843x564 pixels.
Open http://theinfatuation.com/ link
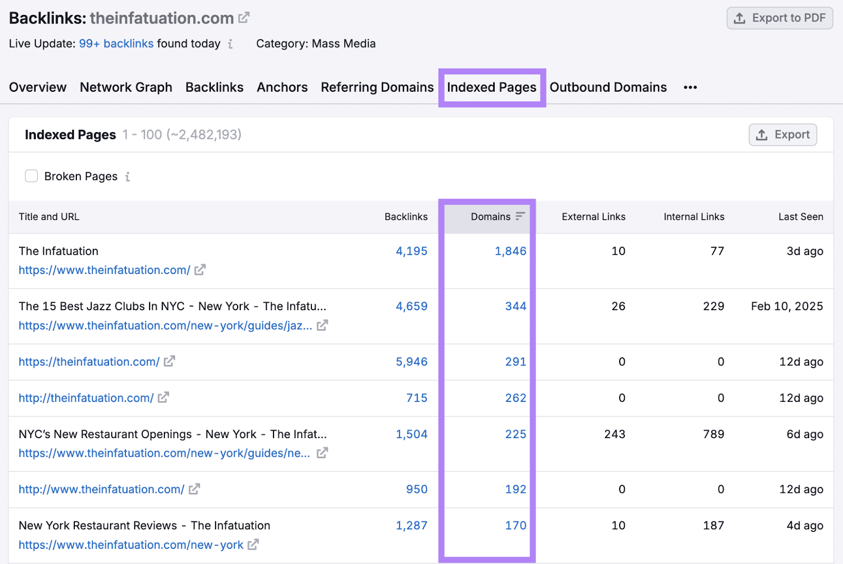coord(86,398)
